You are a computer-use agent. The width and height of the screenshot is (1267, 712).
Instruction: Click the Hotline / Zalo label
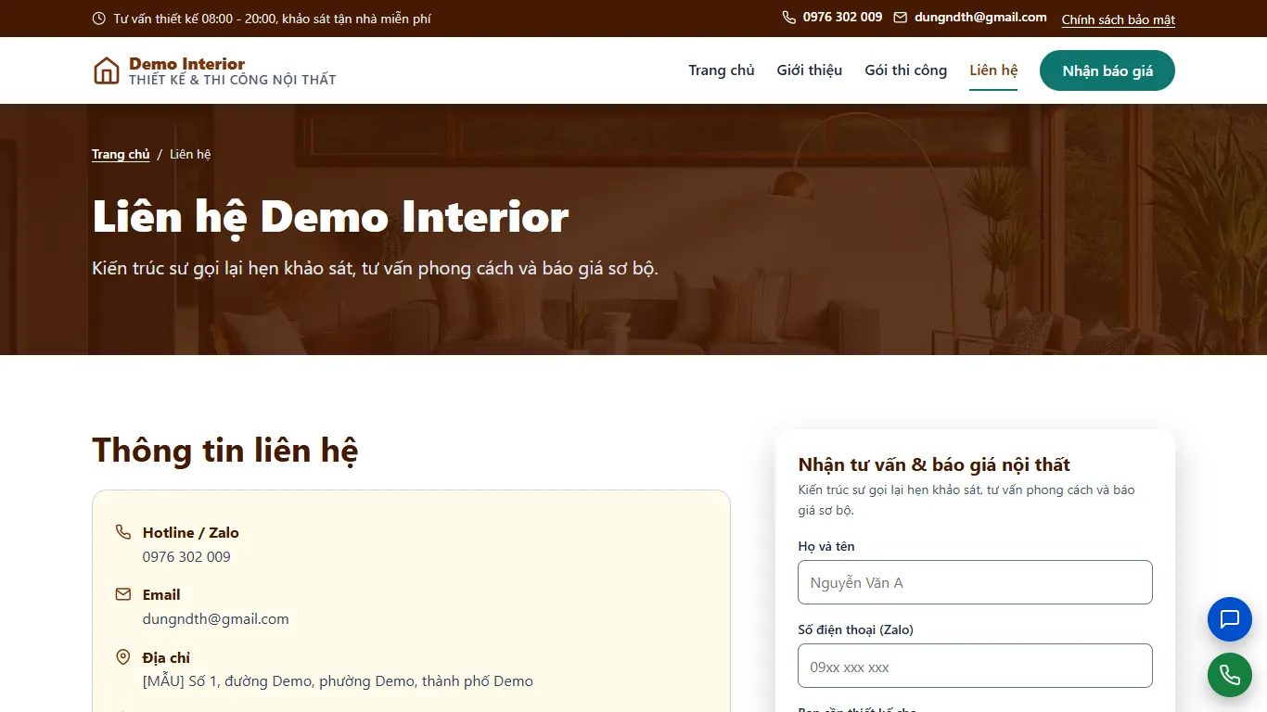[x=191, y=532]
